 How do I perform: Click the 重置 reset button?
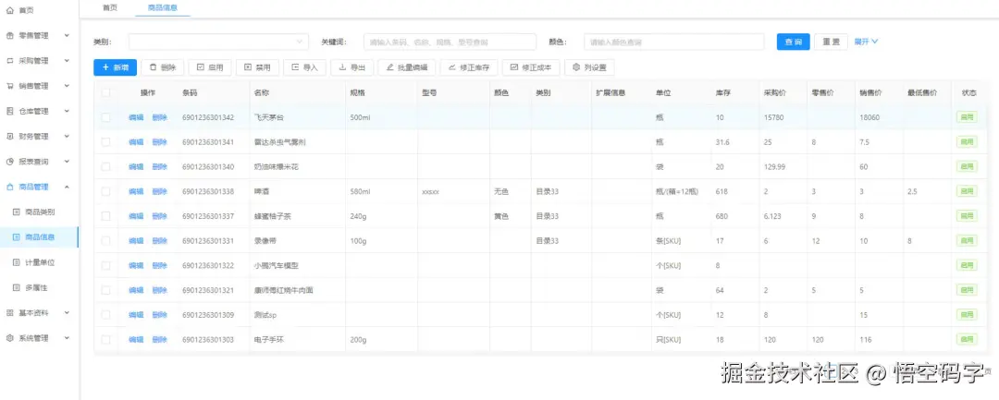click(831, 42)
